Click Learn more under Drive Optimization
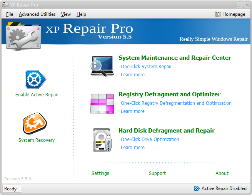This screenshot has height=195, width=252. 133,148
